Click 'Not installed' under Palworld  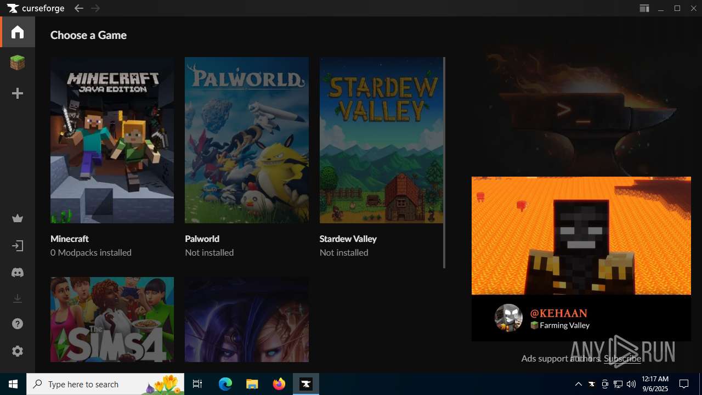(210, 252)
